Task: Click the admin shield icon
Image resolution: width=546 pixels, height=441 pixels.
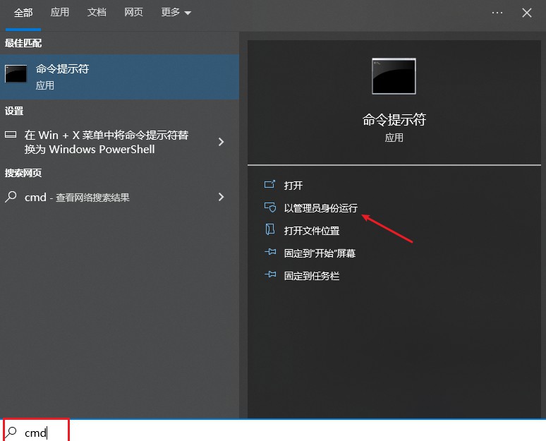Action: (x=270, y=207)
